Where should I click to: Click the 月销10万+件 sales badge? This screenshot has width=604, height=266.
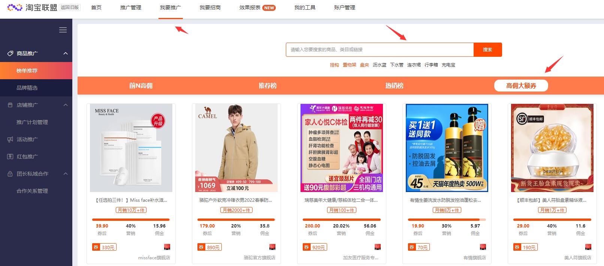tap(131, 210)
